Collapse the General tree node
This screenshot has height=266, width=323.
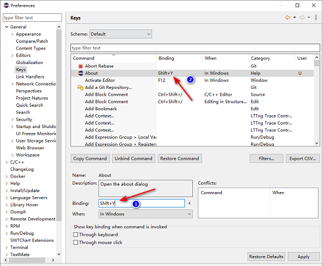tap(6, 27)
